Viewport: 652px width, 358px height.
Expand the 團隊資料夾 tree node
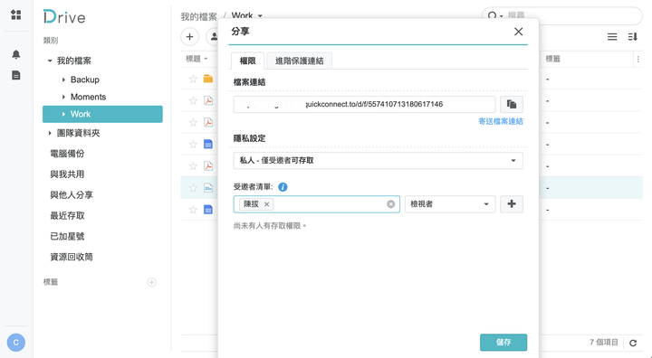tap(50, 133)
